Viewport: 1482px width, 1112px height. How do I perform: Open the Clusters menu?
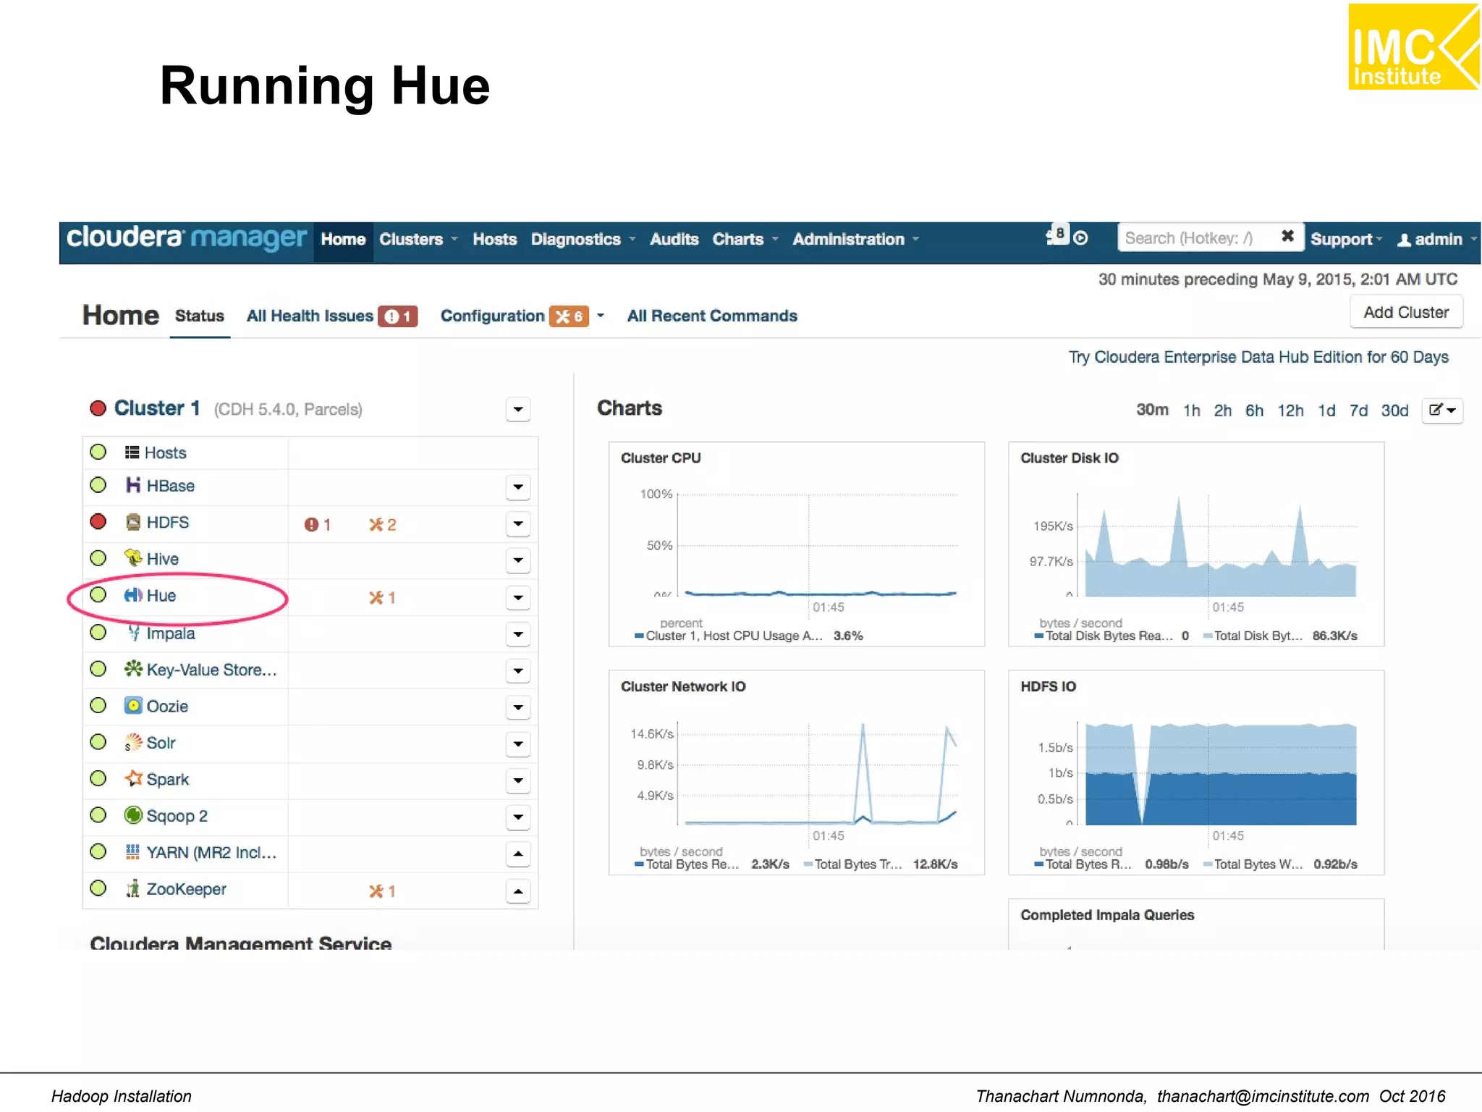pos(418,240)
